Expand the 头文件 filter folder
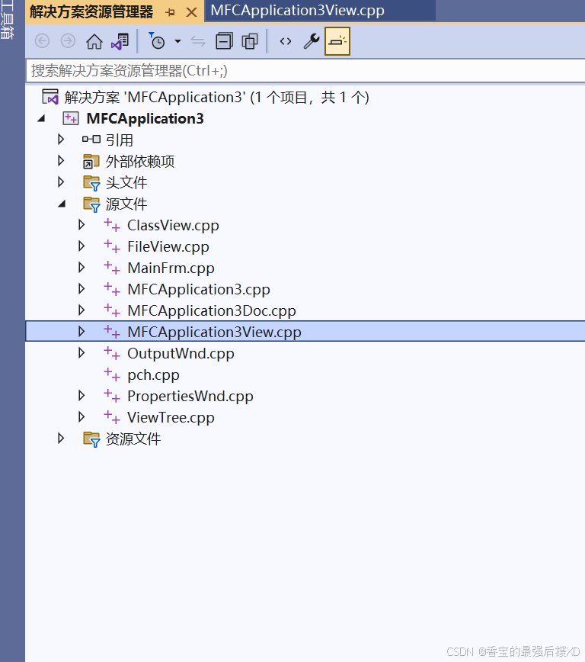Viewport: 585px width, 662px height. pyautogui.click(x=61, y=182)
